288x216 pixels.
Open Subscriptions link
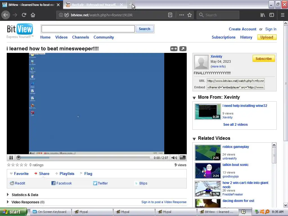224,37
